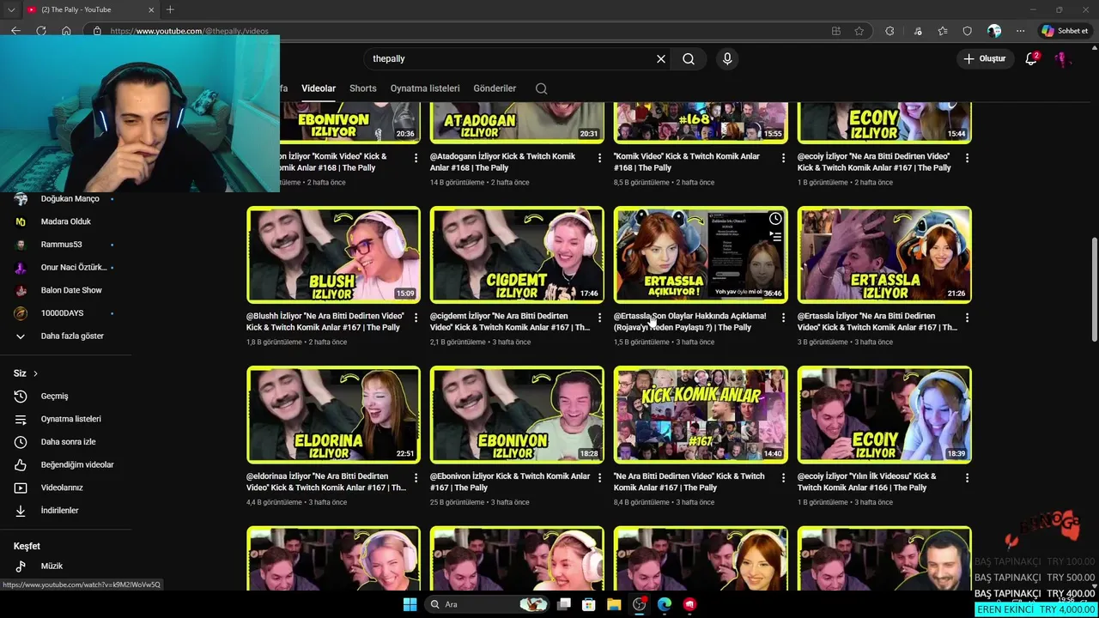Click the Oluştur create button
The width and height of the screenshot is (1099, 618).
[984, 58]
